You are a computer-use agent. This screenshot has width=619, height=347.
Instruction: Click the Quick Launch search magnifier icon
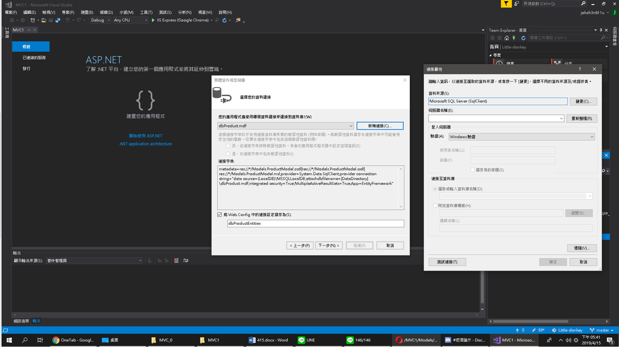(583, 3)
